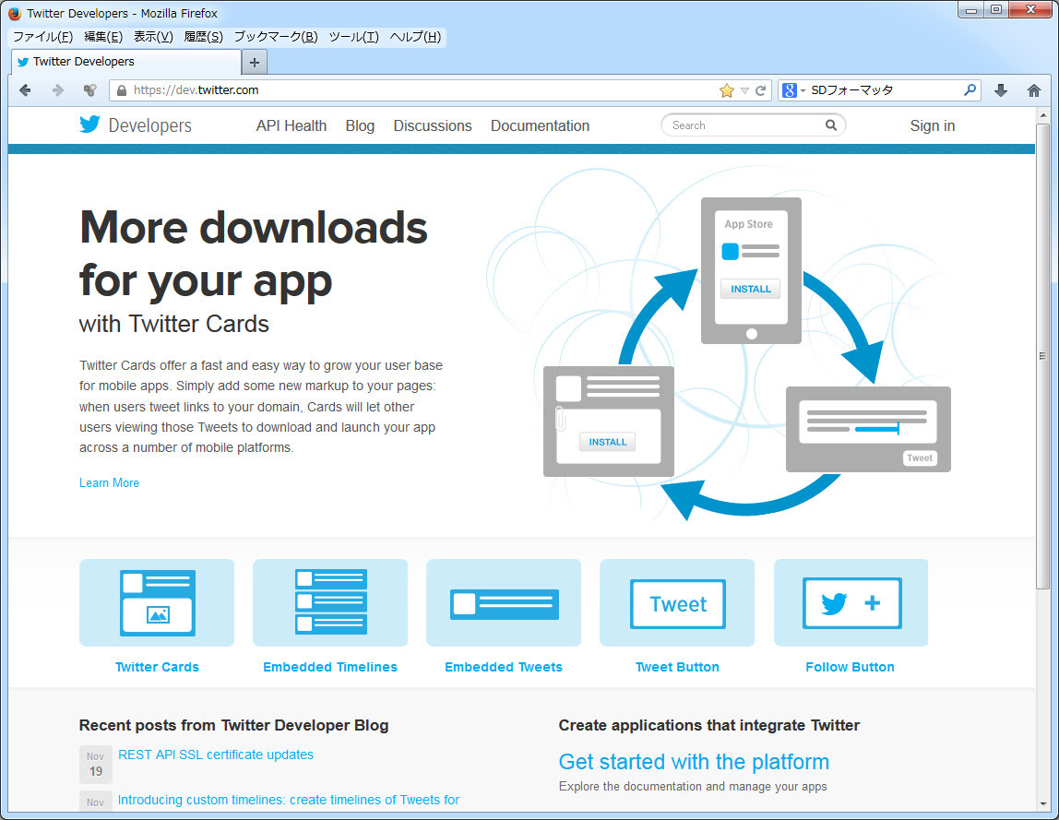Click the vertical scrollbar thumb
Viewport: 1059px width, 820px height.
pyautogui.click(x=1043, y=356)
